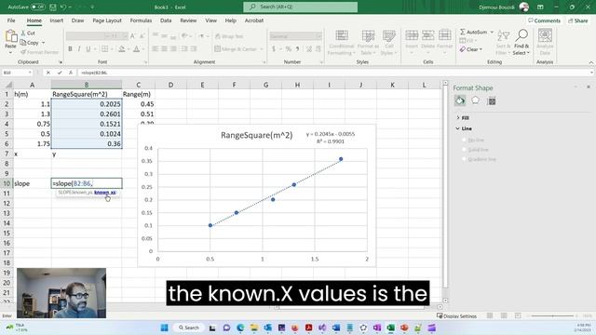
Task: Toggle Underline formatting
Action: pos(88,49)
